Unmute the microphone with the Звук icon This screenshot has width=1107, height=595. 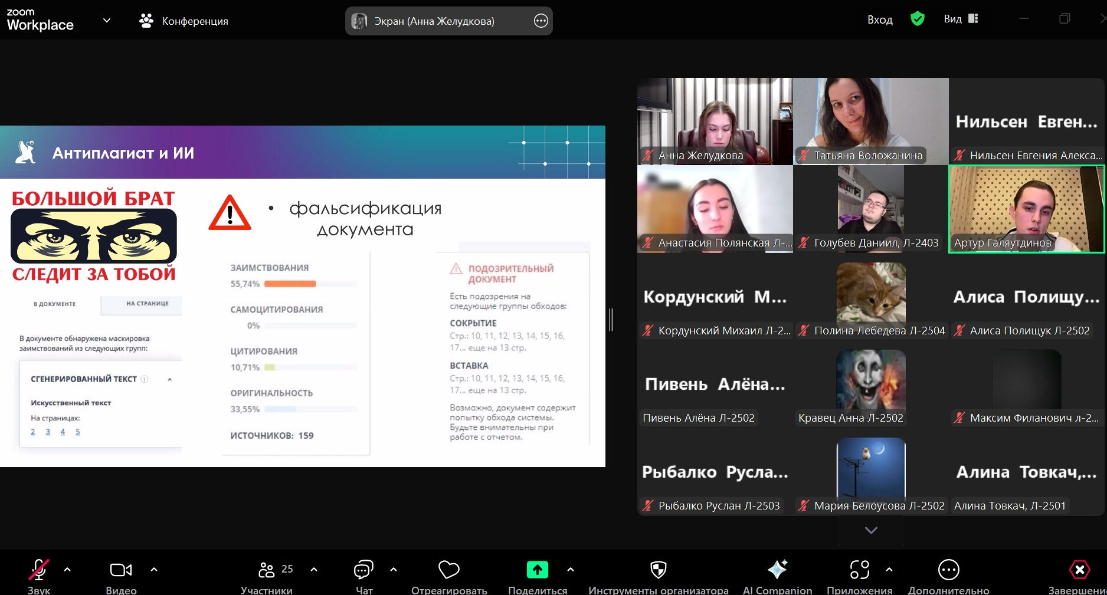click(x=39, y=570)
